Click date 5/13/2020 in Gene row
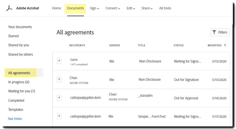The image size is (236, 129). [x=219, y=61]
